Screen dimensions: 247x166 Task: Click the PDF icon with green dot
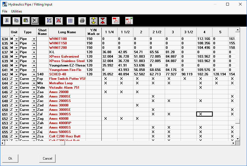coord(129,21)
